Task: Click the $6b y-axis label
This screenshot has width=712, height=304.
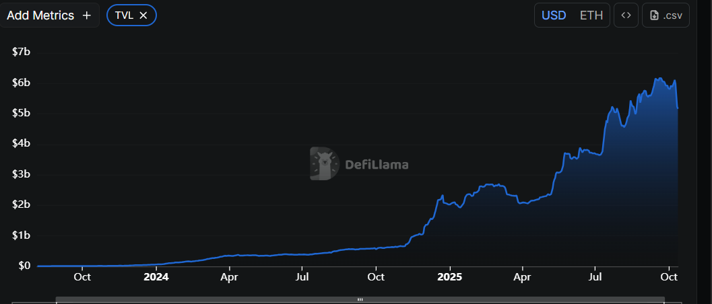Action: coord(22,83)
